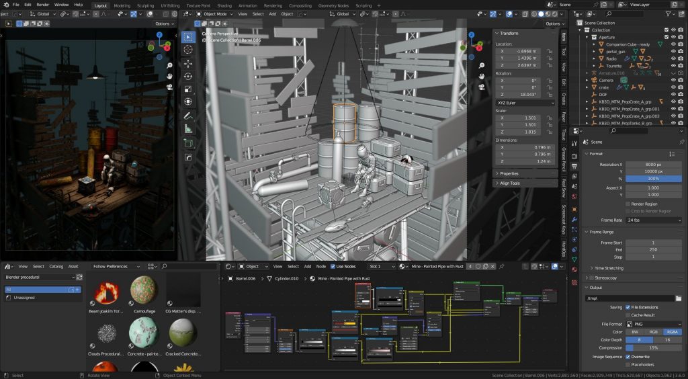Viewport: 688px width, 379px height.
Task: Select the Annotate tool
Action: pos(188,116)
